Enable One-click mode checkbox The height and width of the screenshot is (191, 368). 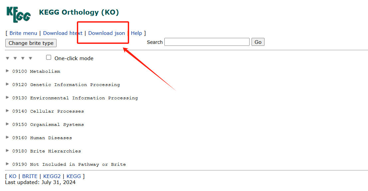click(x=49, y=57)
